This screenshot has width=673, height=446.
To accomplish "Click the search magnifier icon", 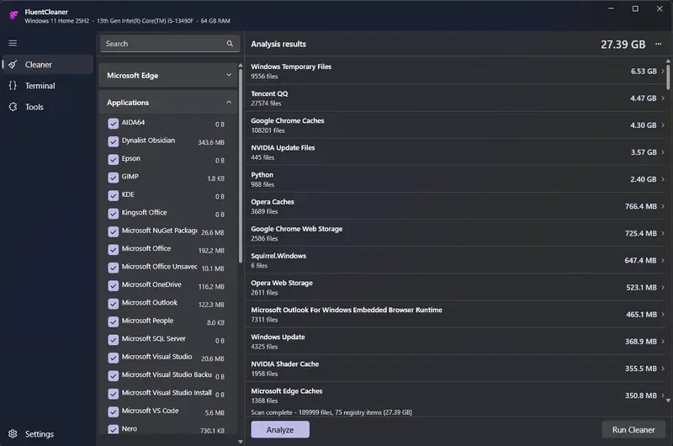I will click(x=230, y=44).
